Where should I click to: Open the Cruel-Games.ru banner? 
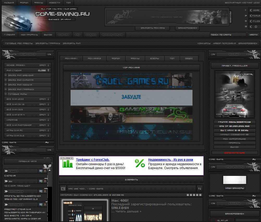coord(132,81)
